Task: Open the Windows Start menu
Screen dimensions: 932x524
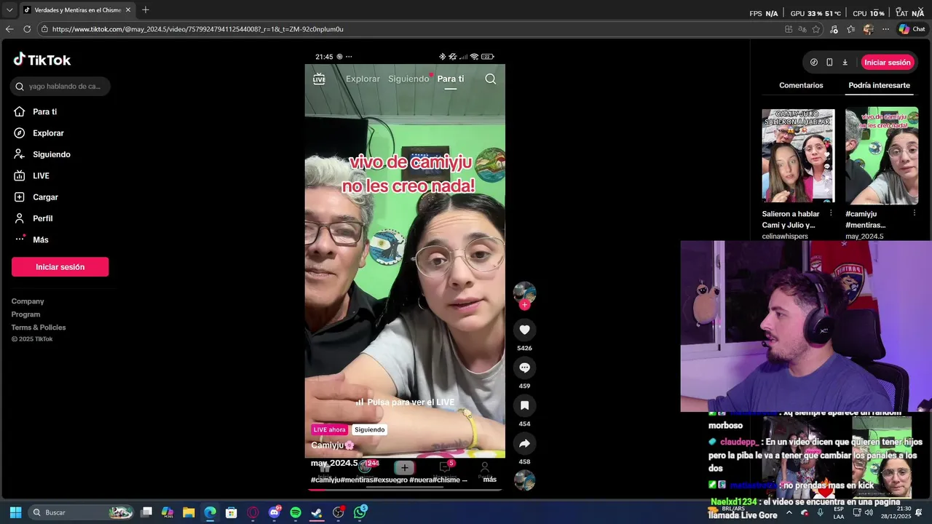Action: pos(15,512)
